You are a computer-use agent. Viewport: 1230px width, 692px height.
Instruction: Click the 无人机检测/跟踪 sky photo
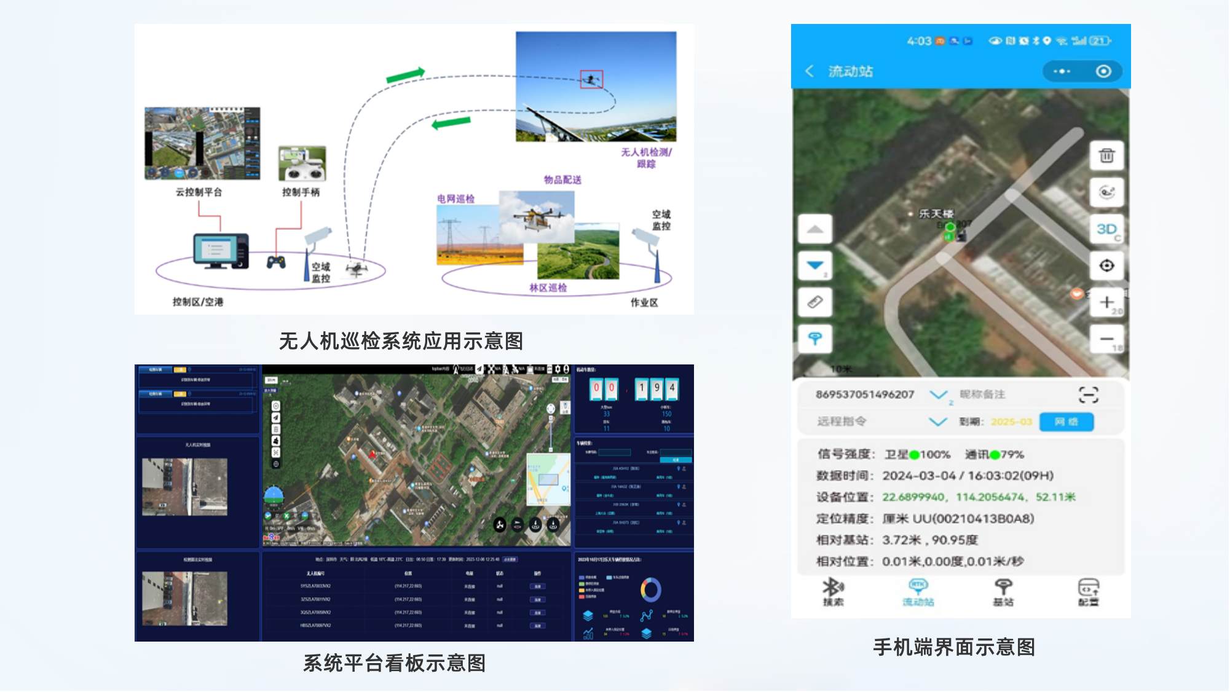point(596,87)
